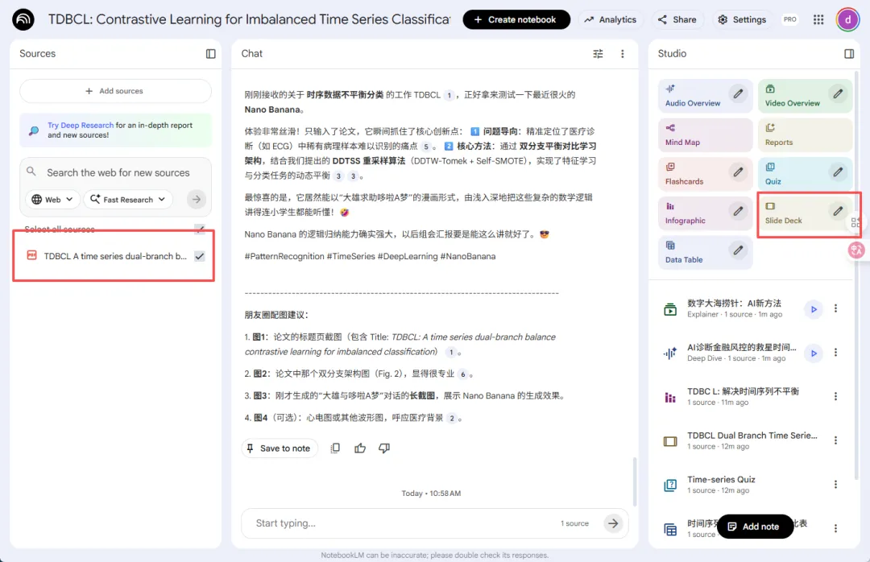Open the Analytics button
870x562 pixels.
[x=611, y=19]
